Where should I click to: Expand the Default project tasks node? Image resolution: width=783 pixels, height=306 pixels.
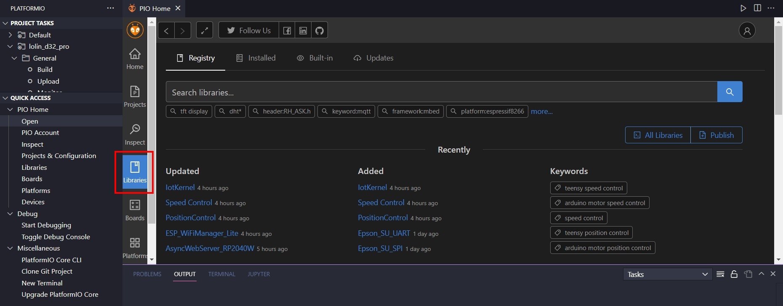(11, 35)
